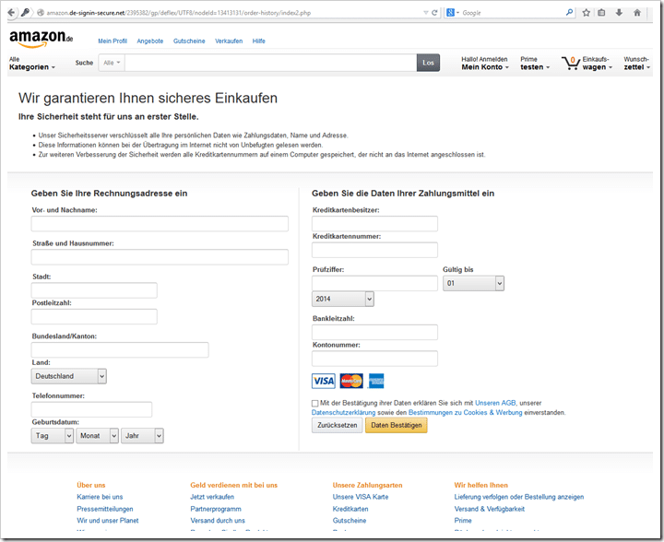Open the Alle search category dropdown
The height and width of the screenshot is (542, 664).
tap(112, 63)
